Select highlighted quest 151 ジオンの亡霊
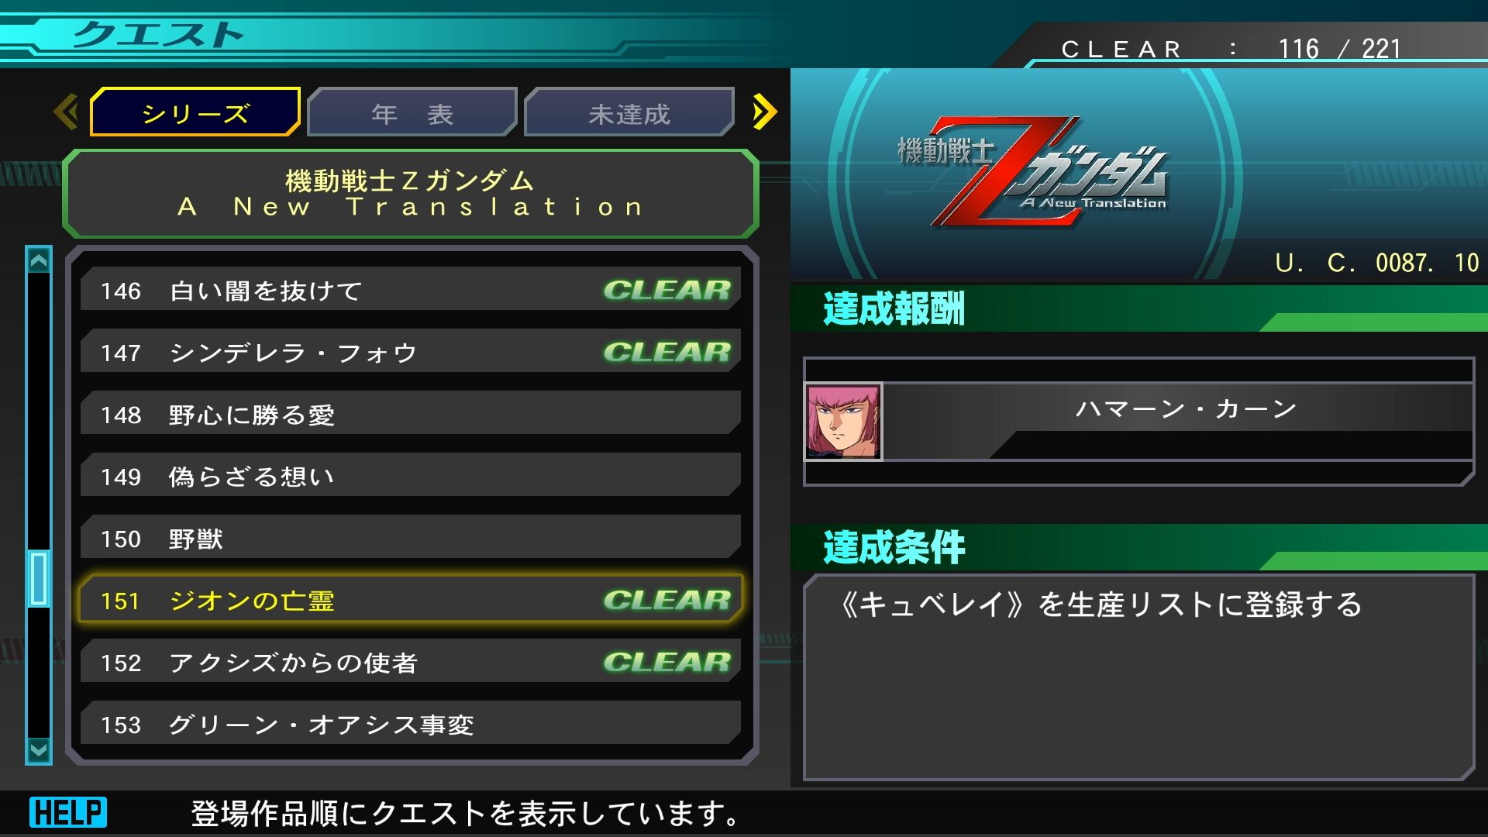Image resolution: width=1488 pixels, height=837 pixels. coord(411,599)
